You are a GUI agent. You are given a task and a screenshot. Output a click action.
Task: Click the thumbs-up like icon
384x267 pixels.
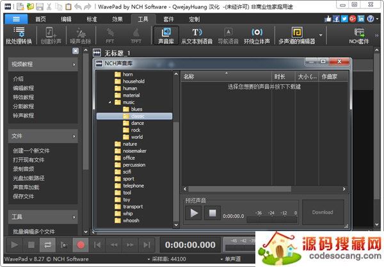[x=328, y=19]
